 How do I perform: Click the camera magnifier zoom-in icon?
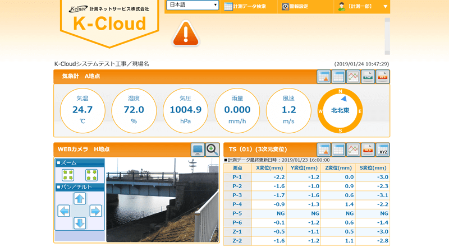[x=212, y=150]
